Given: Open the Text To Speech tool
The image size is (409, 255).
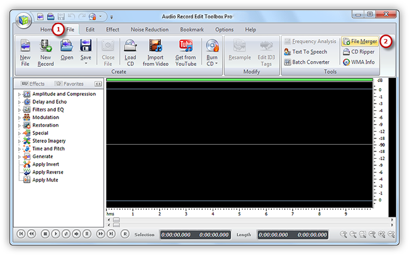Looking at the screenshot, I should (305, 52).
